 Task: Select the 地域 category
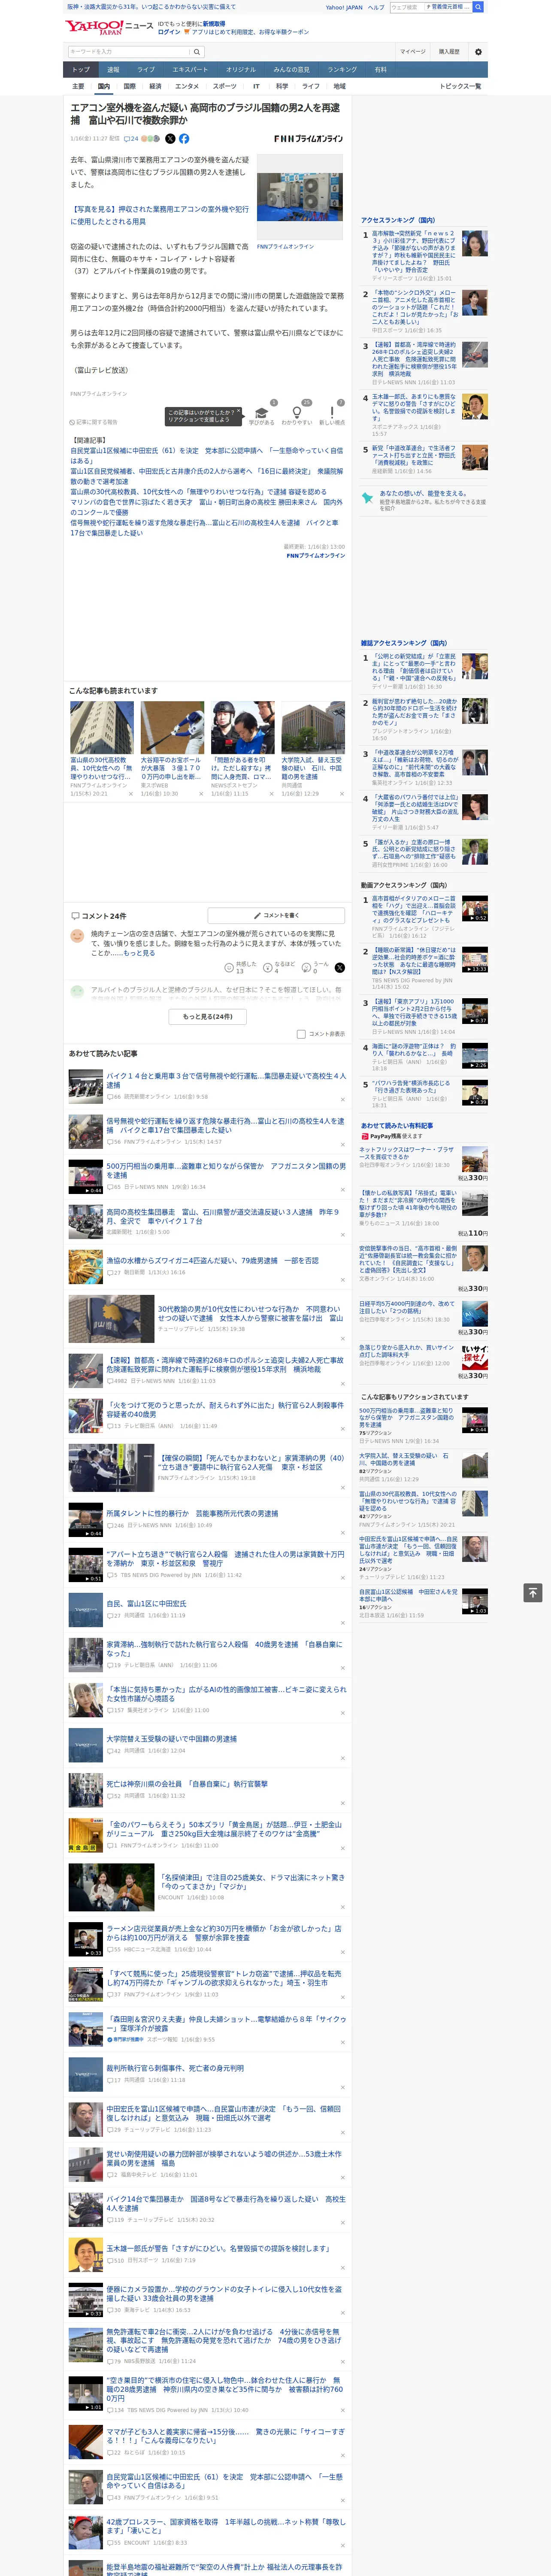(x=339, y=86)
